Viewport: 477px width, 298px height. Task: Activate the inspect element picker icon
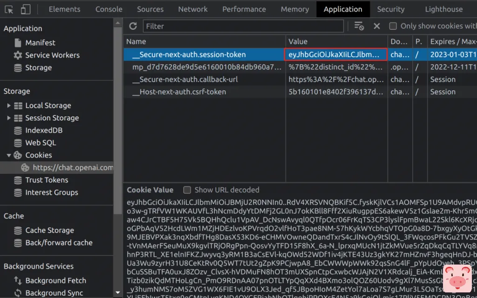click(9, 9)
